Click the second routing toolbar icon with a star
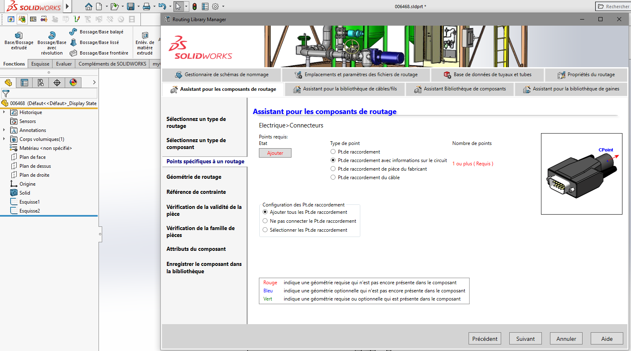This screenshot has height=351, width=631. click(x=22, y=19)
